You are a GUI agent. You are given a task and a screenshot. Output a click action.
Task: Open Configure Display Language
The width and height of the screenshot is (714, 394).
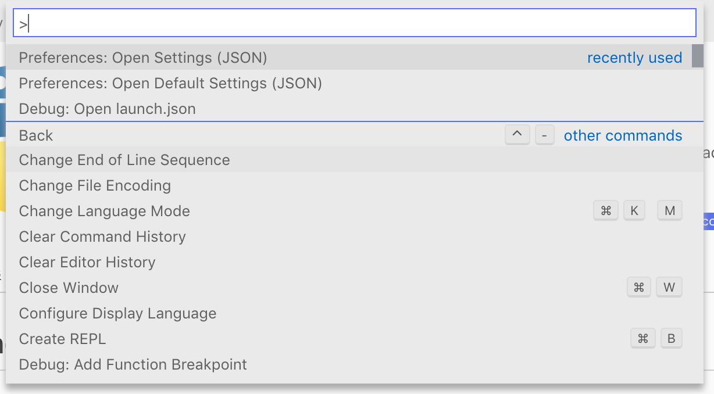coord(117,314)
